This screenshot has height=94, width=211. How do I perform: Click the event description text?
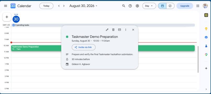pos(102,54)
